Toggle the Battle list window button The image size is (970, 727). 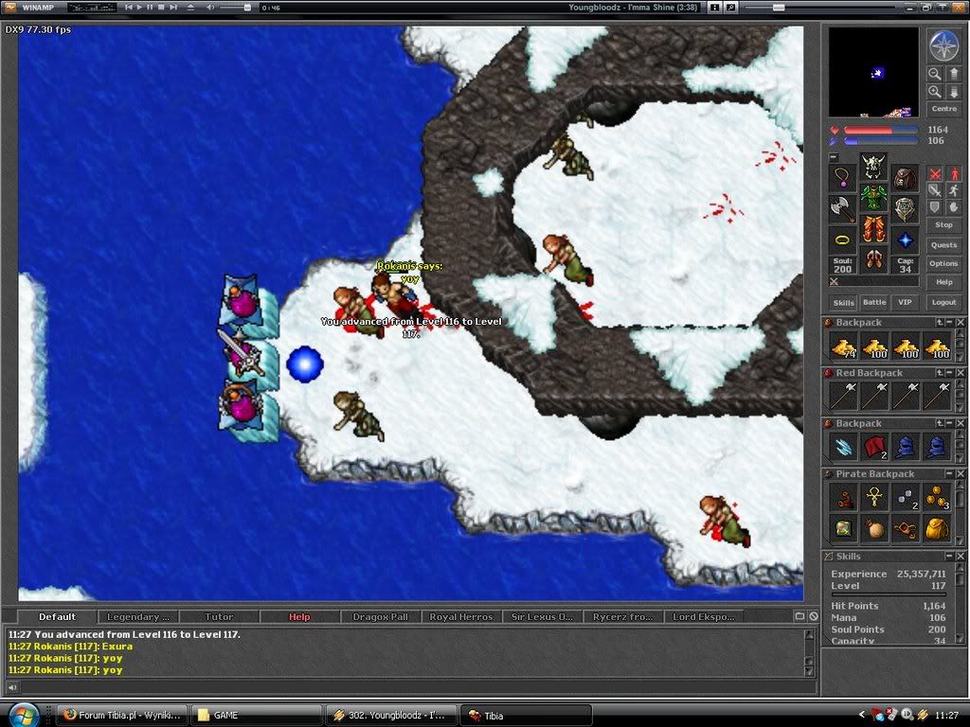(874, 303)
